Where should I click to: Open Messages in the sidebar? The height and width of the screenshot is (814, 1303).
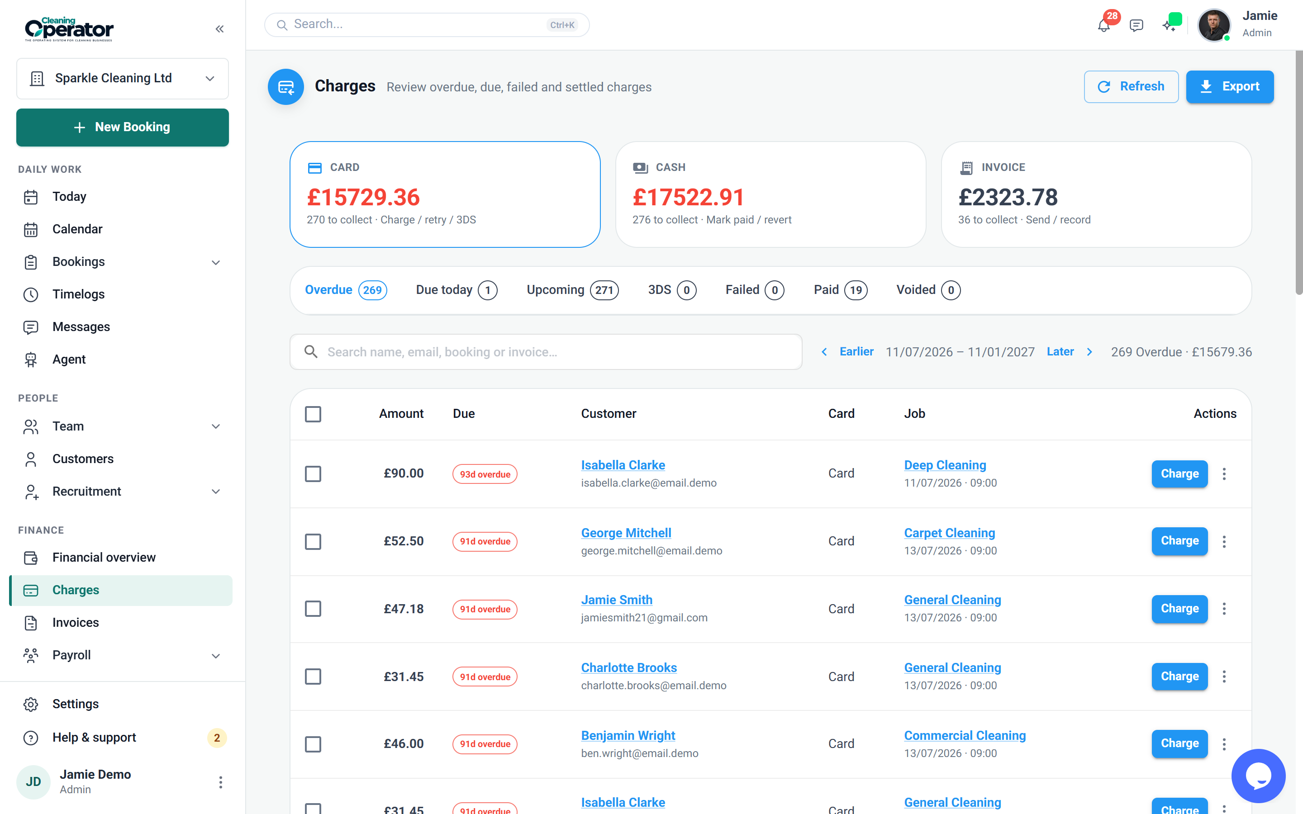121,327
